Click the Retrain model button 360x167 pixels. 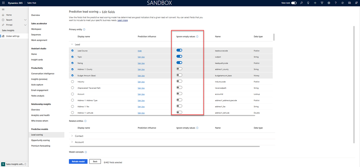tap(78, 162)
